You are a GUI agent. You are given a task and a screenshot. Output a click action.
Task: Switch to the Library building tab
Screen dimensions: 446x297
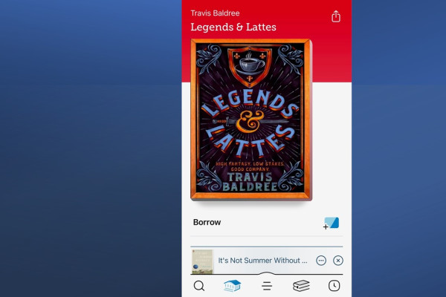[232, 286]
